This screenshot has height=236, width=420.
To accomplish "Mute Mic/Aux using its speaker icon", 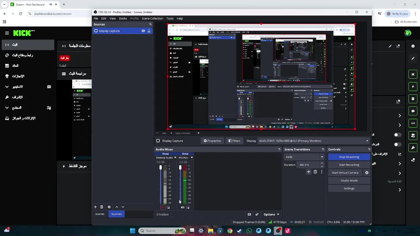I will click(x=182, y=207).
